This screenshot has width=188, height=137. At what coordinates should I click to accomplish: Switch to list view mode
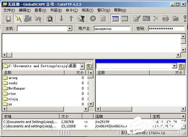tap(115, 19)
